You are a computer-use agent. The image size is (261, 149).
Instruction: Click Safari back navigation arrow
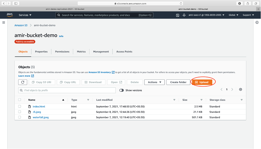[4, 3]
